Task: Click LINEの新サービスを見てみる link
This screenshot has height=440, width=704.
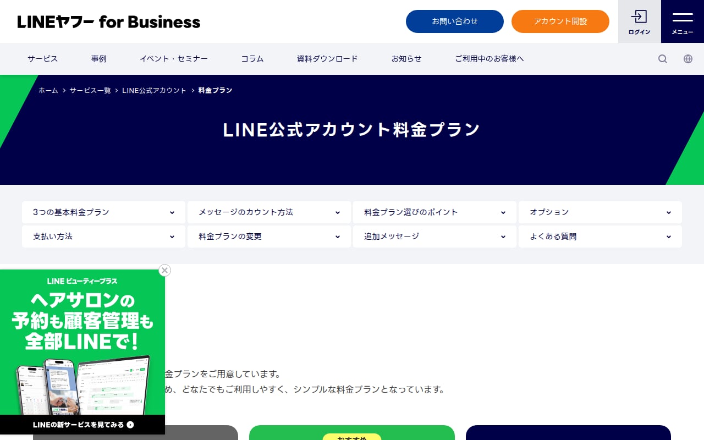Action: click(x=82, y=425)
